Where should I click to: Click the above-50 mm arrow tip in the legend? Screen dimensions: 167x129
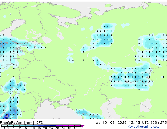click(84, 126)
